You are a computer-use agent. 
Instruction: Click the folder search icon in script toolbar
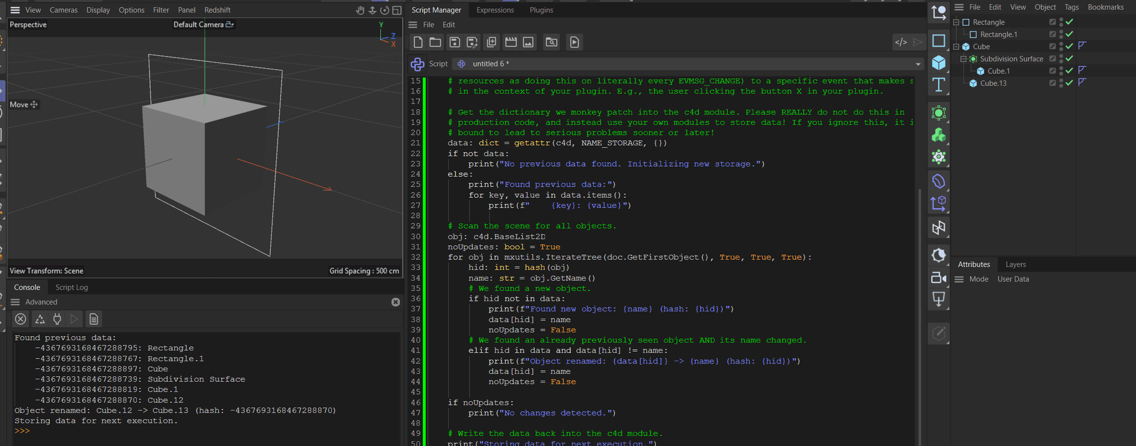(x=551, y=42)
